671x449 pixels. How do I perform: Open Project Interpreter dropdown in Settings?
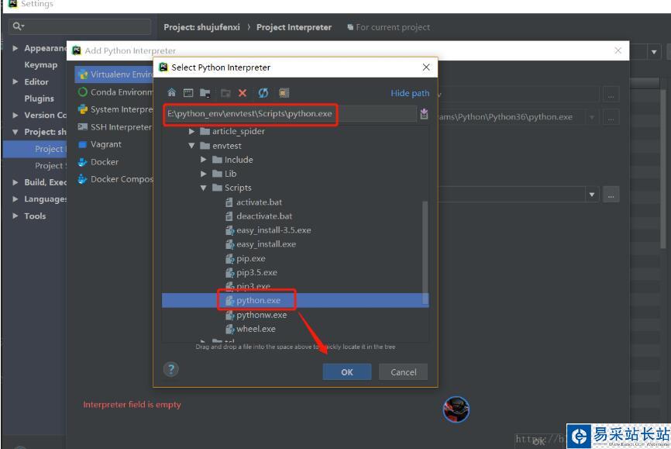[x=654, y=52]
